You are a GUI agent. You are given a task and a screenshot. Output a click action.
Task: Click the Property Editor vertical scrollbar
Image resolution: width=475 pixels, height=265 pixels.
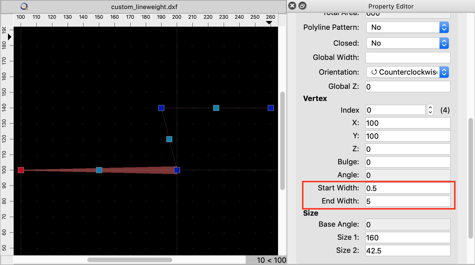pos(470,179)
